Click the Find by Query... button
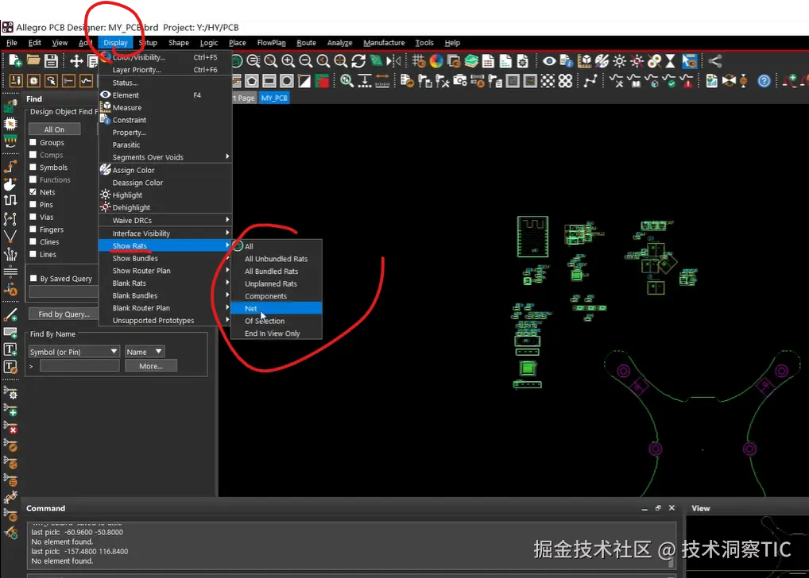The height and width of the screenshot is (578, 809). pyautogui.click(x=64, y=314)
